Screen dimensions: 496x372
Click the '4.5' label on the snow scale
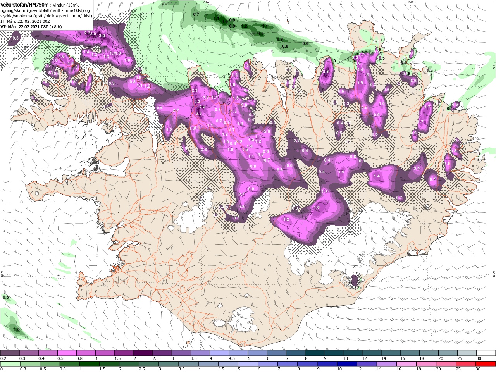(232, 358)
